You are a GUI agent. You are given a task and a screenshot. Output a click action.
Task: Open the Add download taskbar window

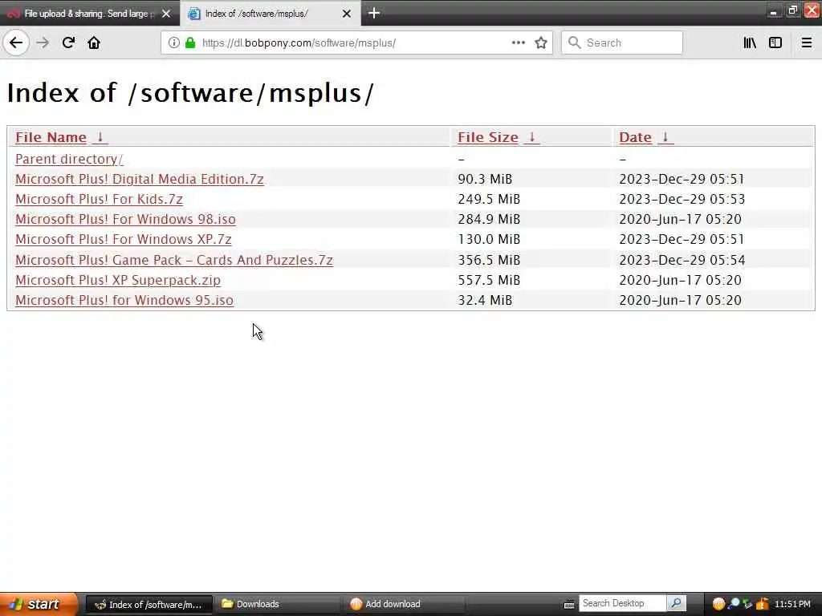[x=405, y=604]
